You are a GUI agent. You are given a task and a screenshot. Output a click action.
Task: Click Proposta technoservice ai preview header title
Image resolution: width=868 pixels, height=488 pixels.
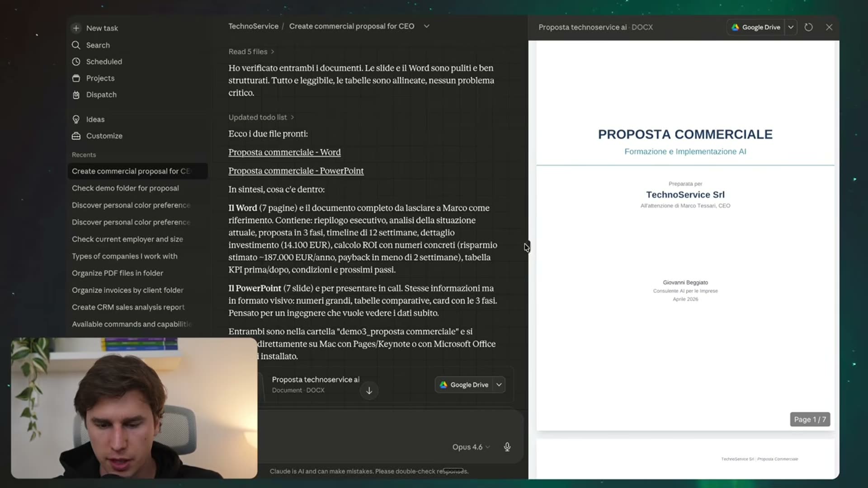tap(582, 27)
